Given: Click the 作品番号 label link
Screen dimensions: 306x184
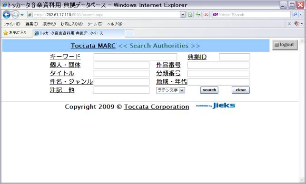Looking at the screenshot, I should [168, 65].
